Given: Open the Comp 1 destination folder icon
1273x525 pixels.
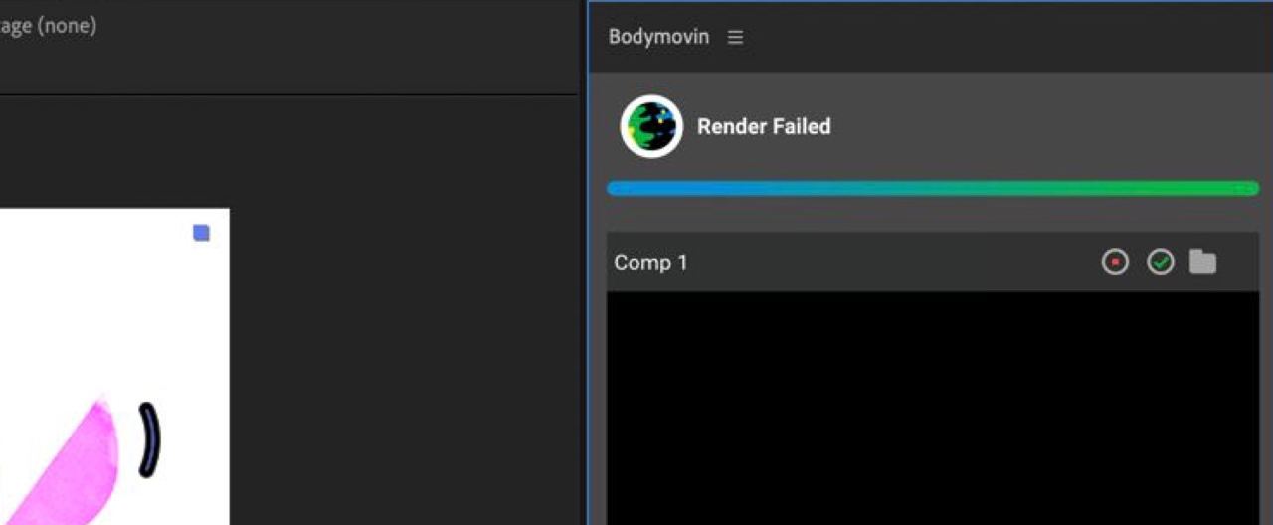Looking at the screenshot, I should pos(1203,262).
